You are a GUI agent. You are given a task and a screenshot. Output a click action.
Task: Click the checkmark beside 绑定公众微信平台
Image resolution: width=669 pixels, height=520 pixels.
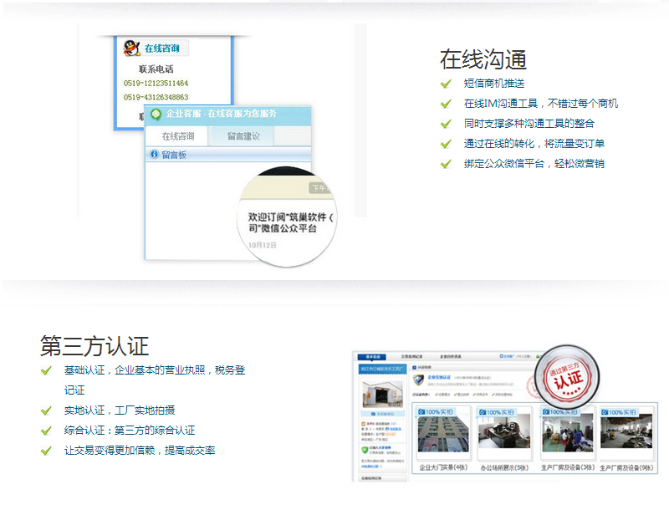coord(446,164)
